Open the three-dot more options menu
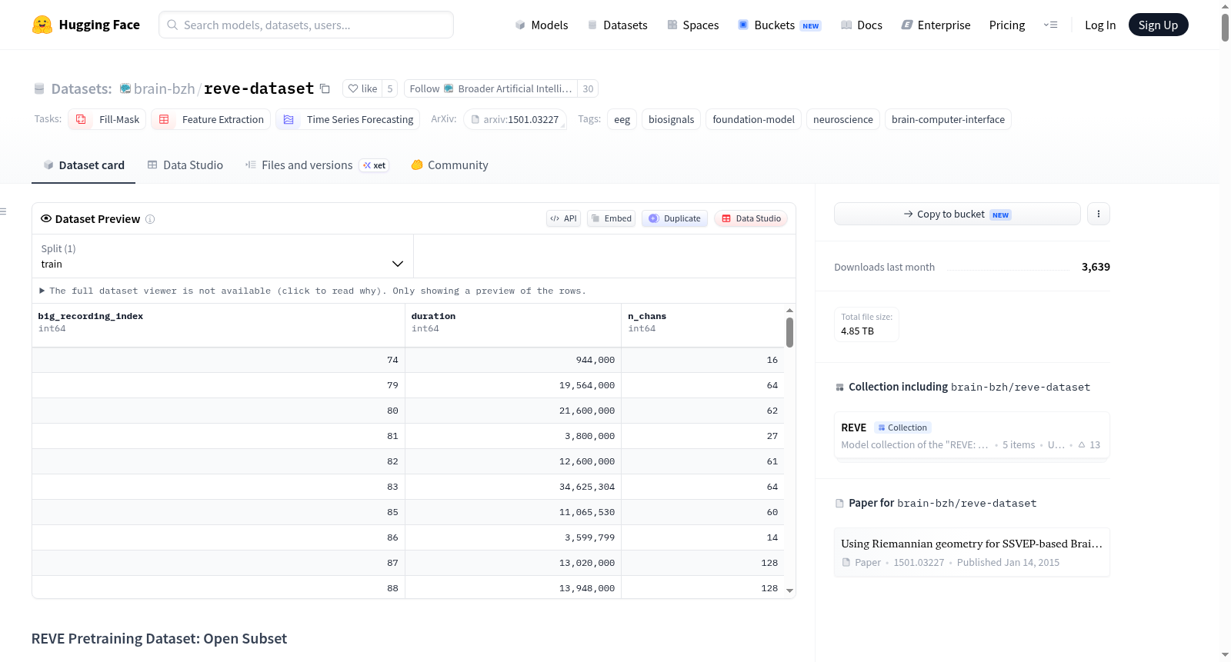Viewport: 1231px width, 662px height. click(x=1099, y=214)
